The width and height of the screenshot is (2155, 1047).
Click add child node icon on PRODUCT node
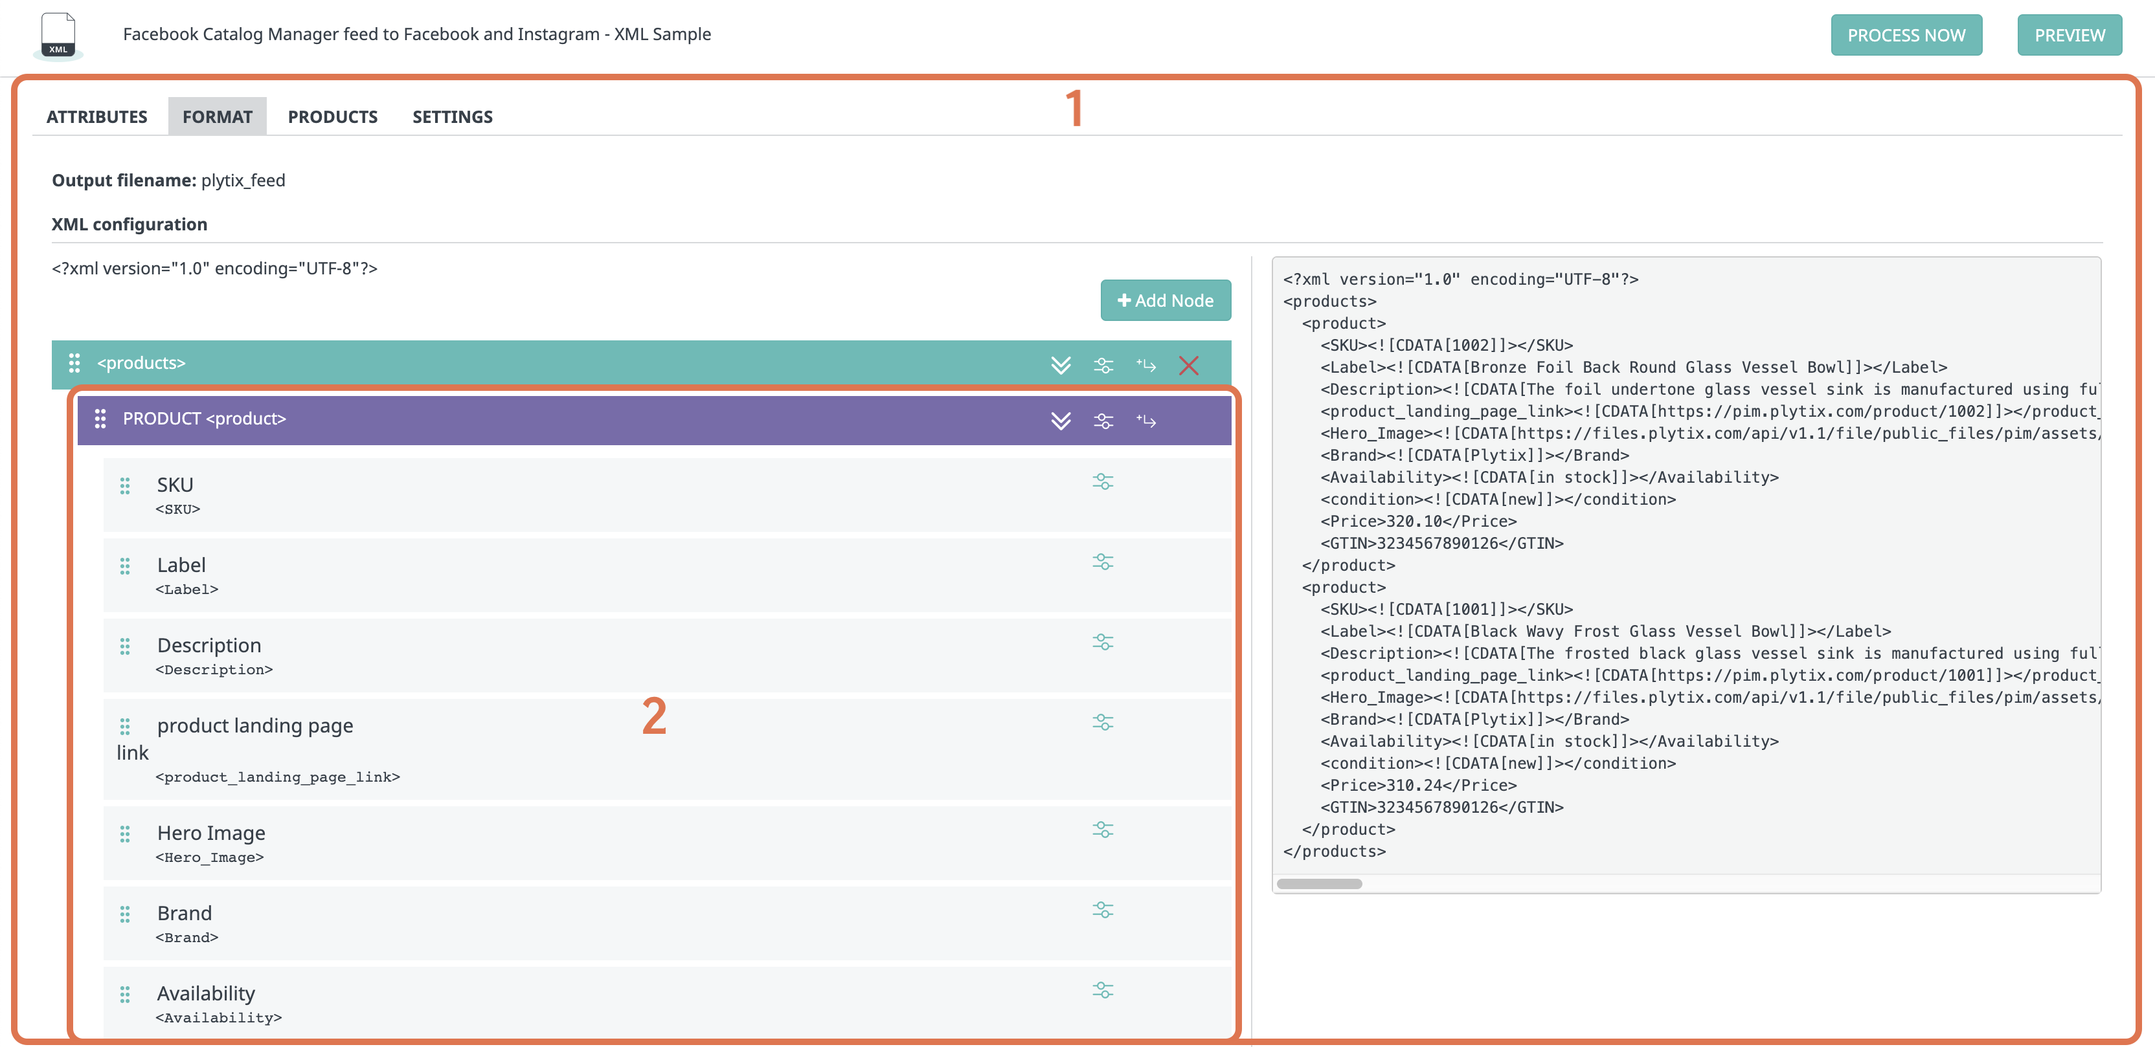tap(1147, 421)
